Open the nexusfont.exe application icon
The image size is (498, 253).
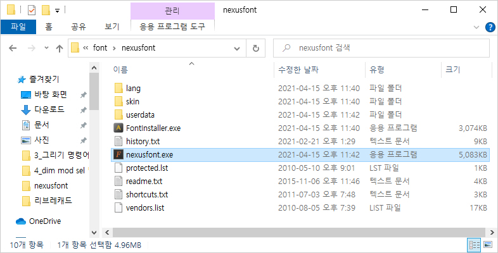tap(118, 155)
